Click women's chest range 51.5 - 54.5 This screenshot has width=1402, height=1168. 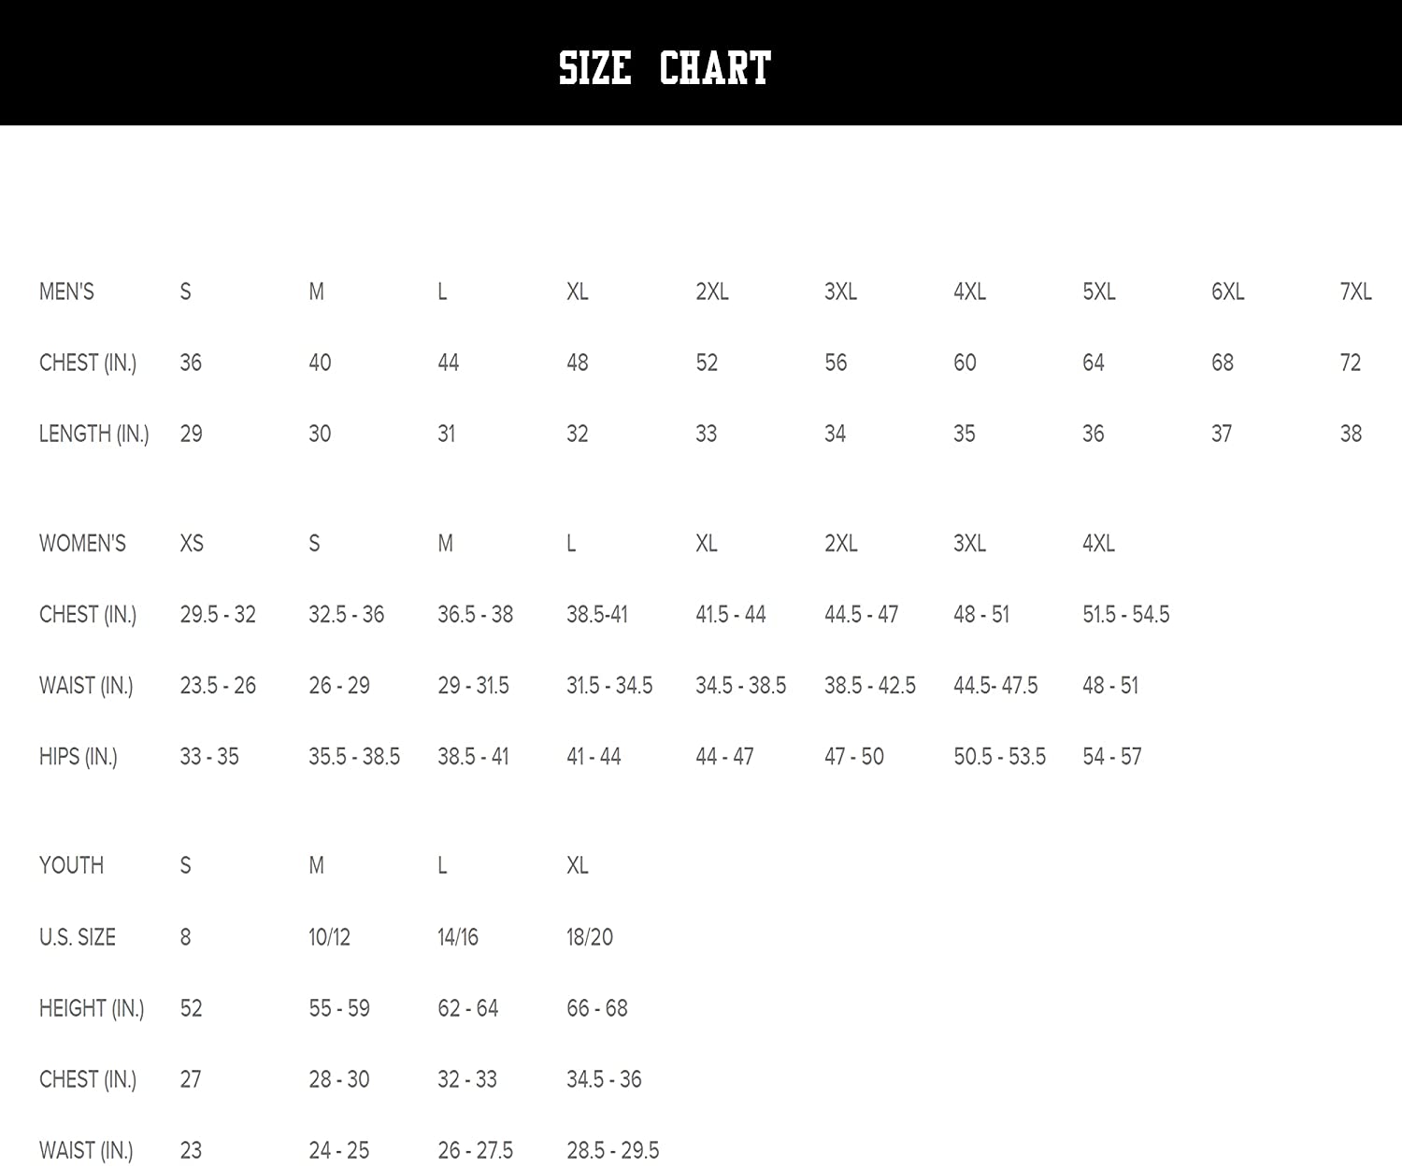[x=1125, y=614]
